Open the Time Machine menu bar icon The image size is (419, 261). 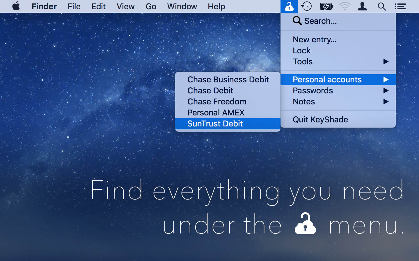(x=306, y=6)
